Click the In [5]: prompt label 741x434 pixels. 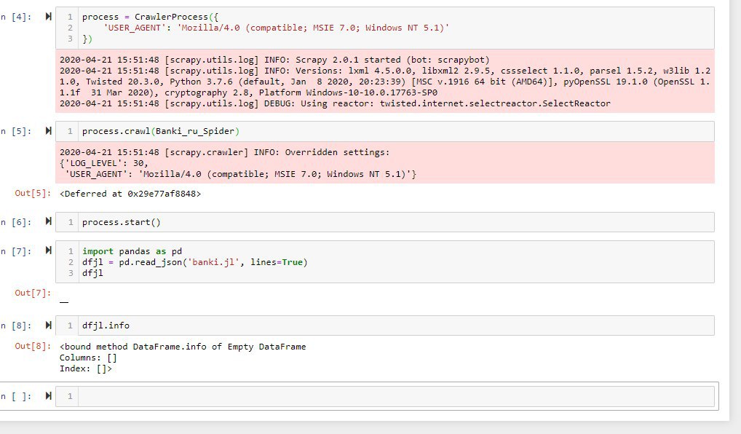[16, 131]
